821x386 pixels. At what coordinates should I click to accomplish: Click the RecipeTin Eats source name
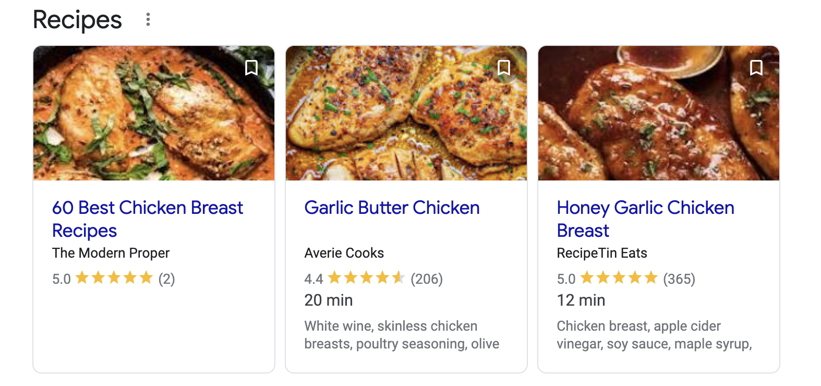(x=601, y=253)
